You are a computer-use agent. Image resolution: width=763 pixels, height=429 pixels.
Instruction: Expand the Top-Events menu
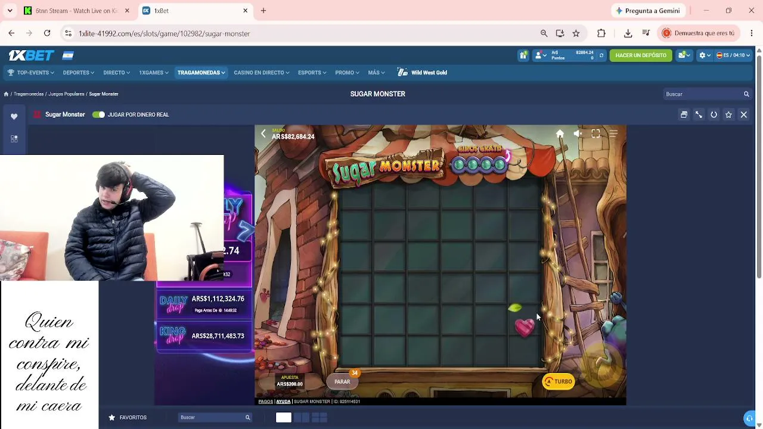[31, 73]
